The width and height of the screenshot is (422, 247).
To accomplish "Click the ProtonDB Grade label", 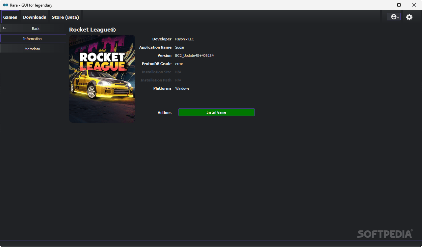I will tap(157, 64).
